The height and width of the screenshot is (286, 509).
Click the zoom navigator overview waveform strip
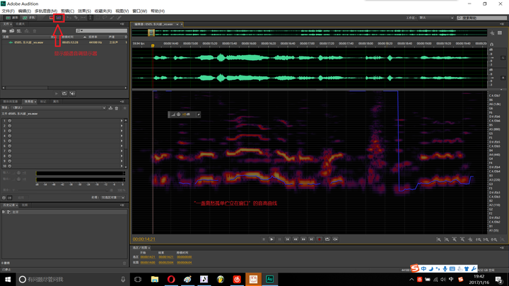pyautogui.click(x=310, y=32)
